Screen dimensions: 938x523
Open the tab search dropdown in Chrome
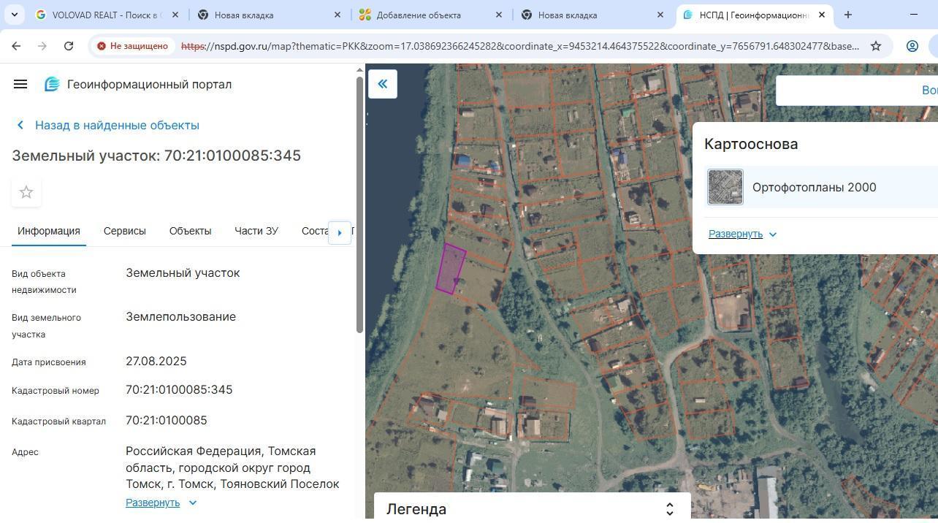tap(14, 15)
